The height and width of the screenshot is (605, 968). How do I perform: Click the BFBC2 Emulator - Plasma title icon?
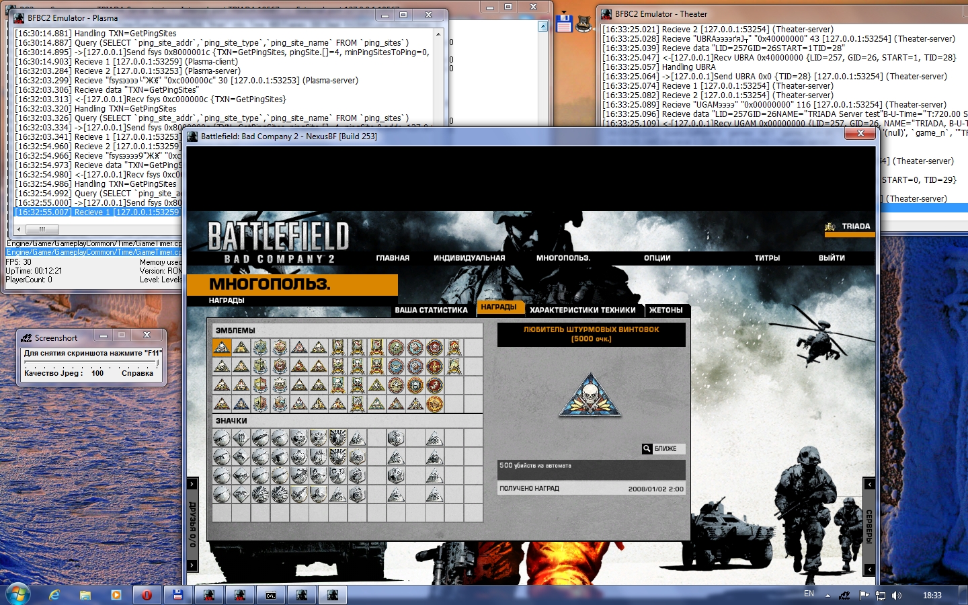point(19,17)
